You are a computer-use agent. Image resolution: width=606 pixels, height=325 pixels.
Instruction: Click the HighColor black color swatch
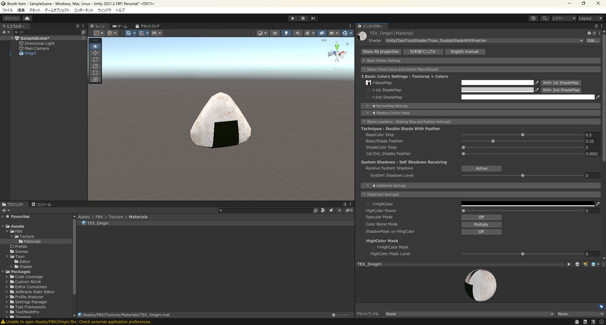click(528, 204)
